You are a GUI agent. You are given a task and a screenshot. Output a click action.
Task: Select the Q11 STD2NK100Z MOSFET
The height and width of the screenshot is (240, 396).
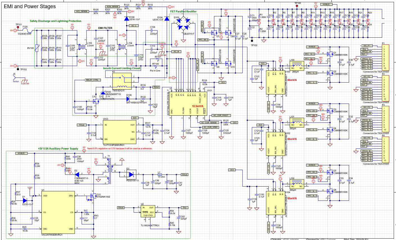click(x=91, y=197)
